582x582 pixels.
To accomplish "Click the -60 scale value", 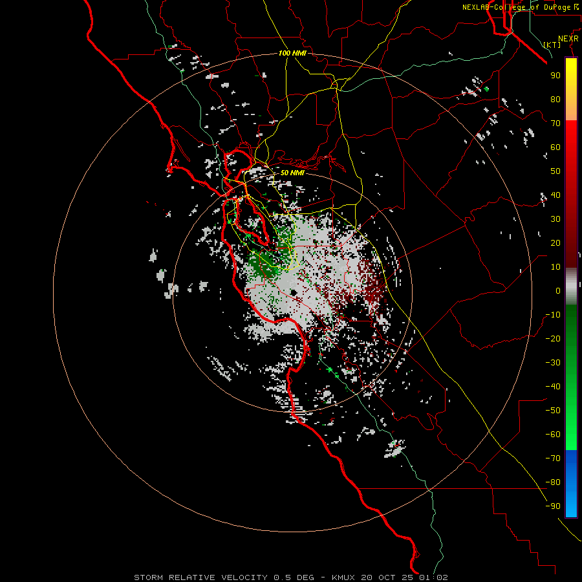I will click(x=553, y=435).
